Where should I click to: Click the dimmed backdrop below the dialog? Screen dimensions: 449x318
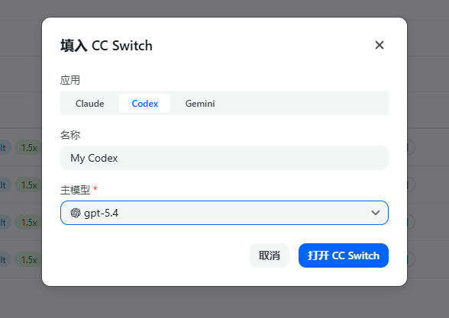pos(224,303)
